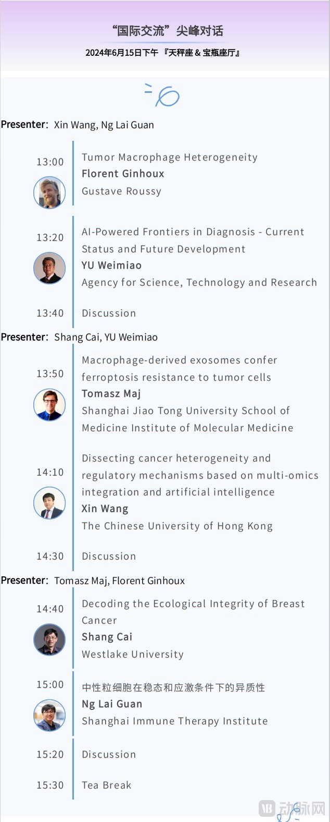
Task: Click Xin Wang's avatar photo
Action: coord(49,503)
